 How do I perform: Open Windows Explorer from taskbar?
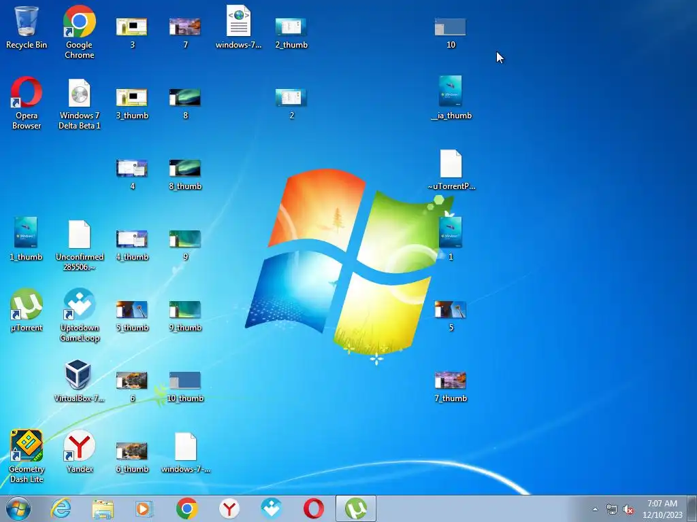[103, 508]
